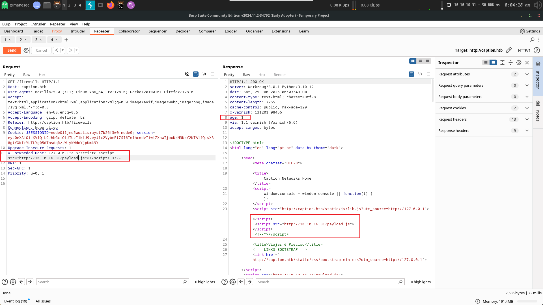Select top-bottom response layout
The width and height of the screenshot is (543, 305).
(420, 61)
